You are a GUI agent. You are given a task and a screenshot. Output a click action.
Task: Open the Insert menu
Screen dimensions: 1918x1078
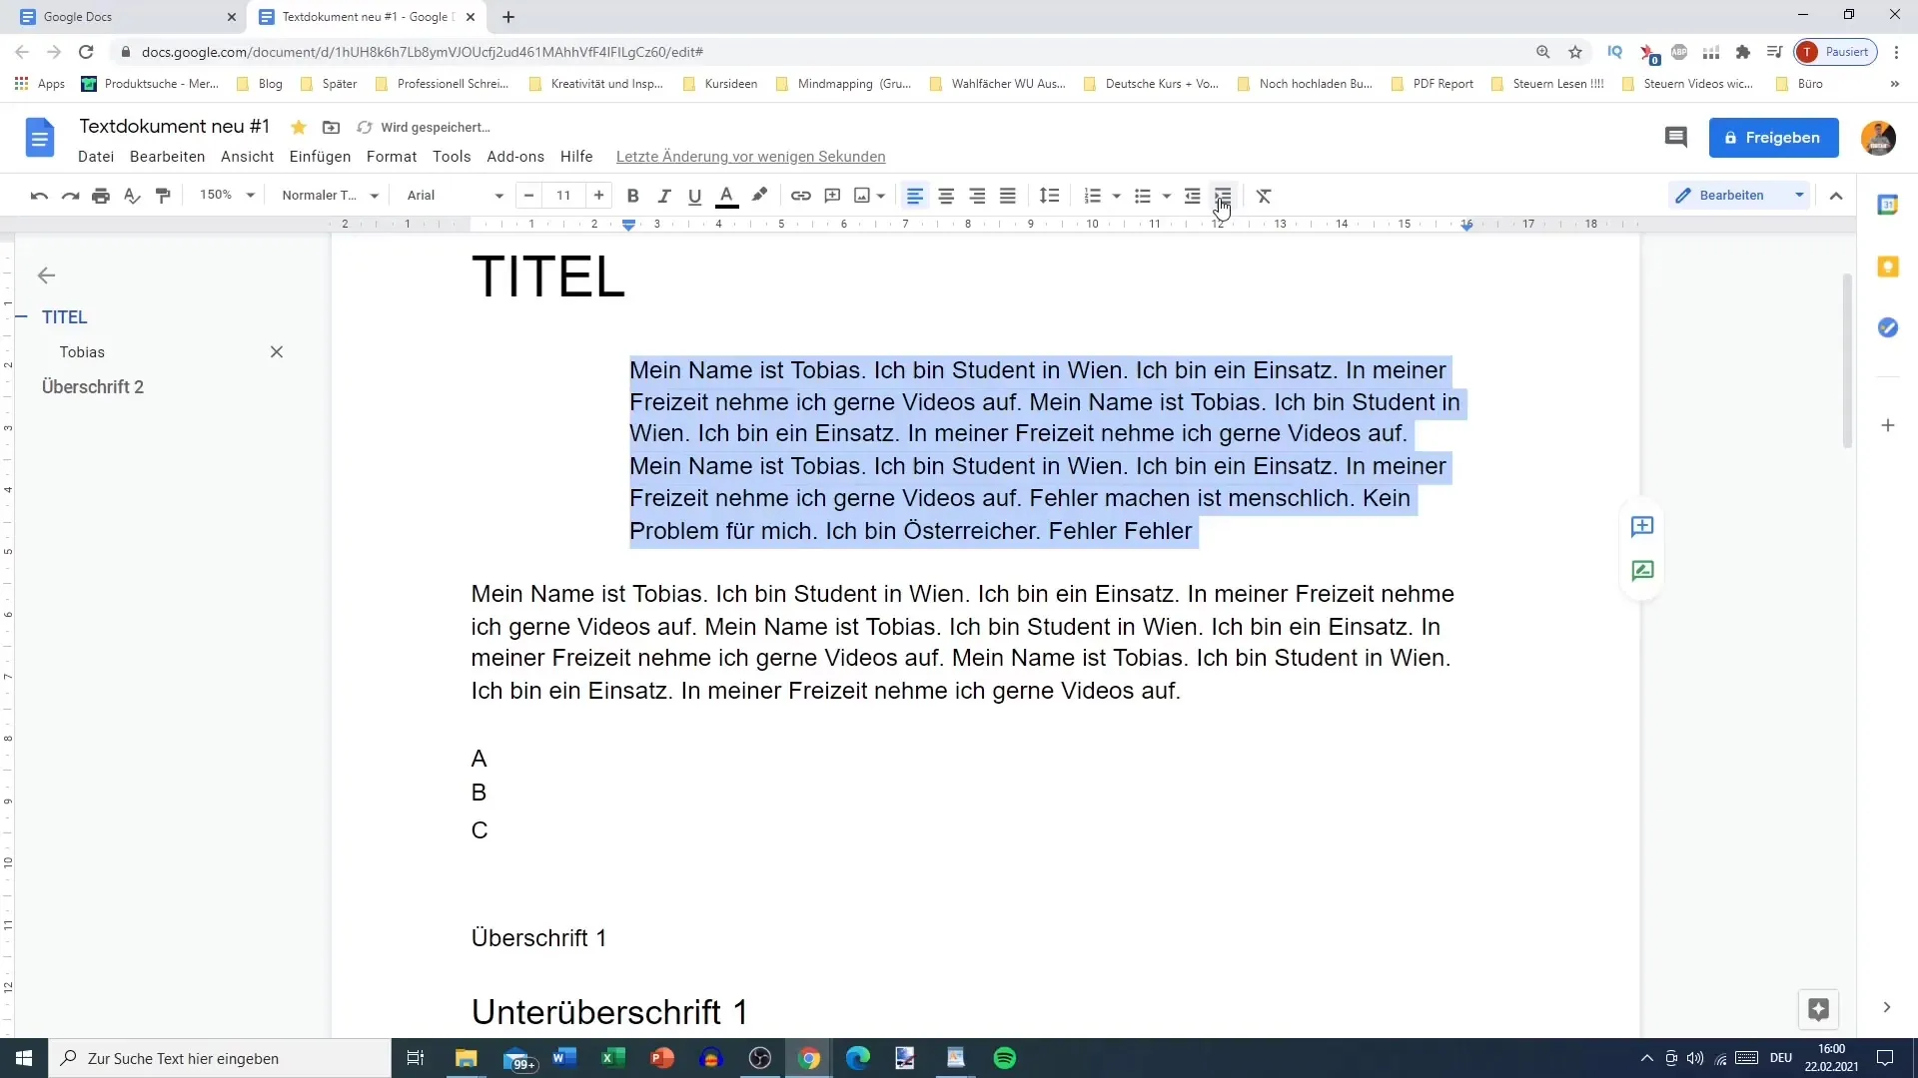point(320,157)
